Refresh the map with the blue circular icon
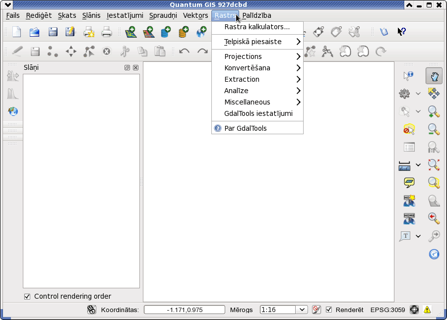447x320 pixels. pos(434,254)
